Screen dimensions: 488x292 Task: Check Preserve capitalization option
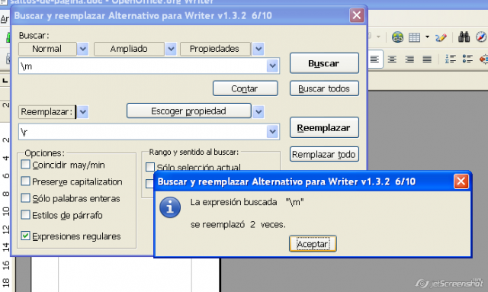pyautogui.click(x=25, y=181)
